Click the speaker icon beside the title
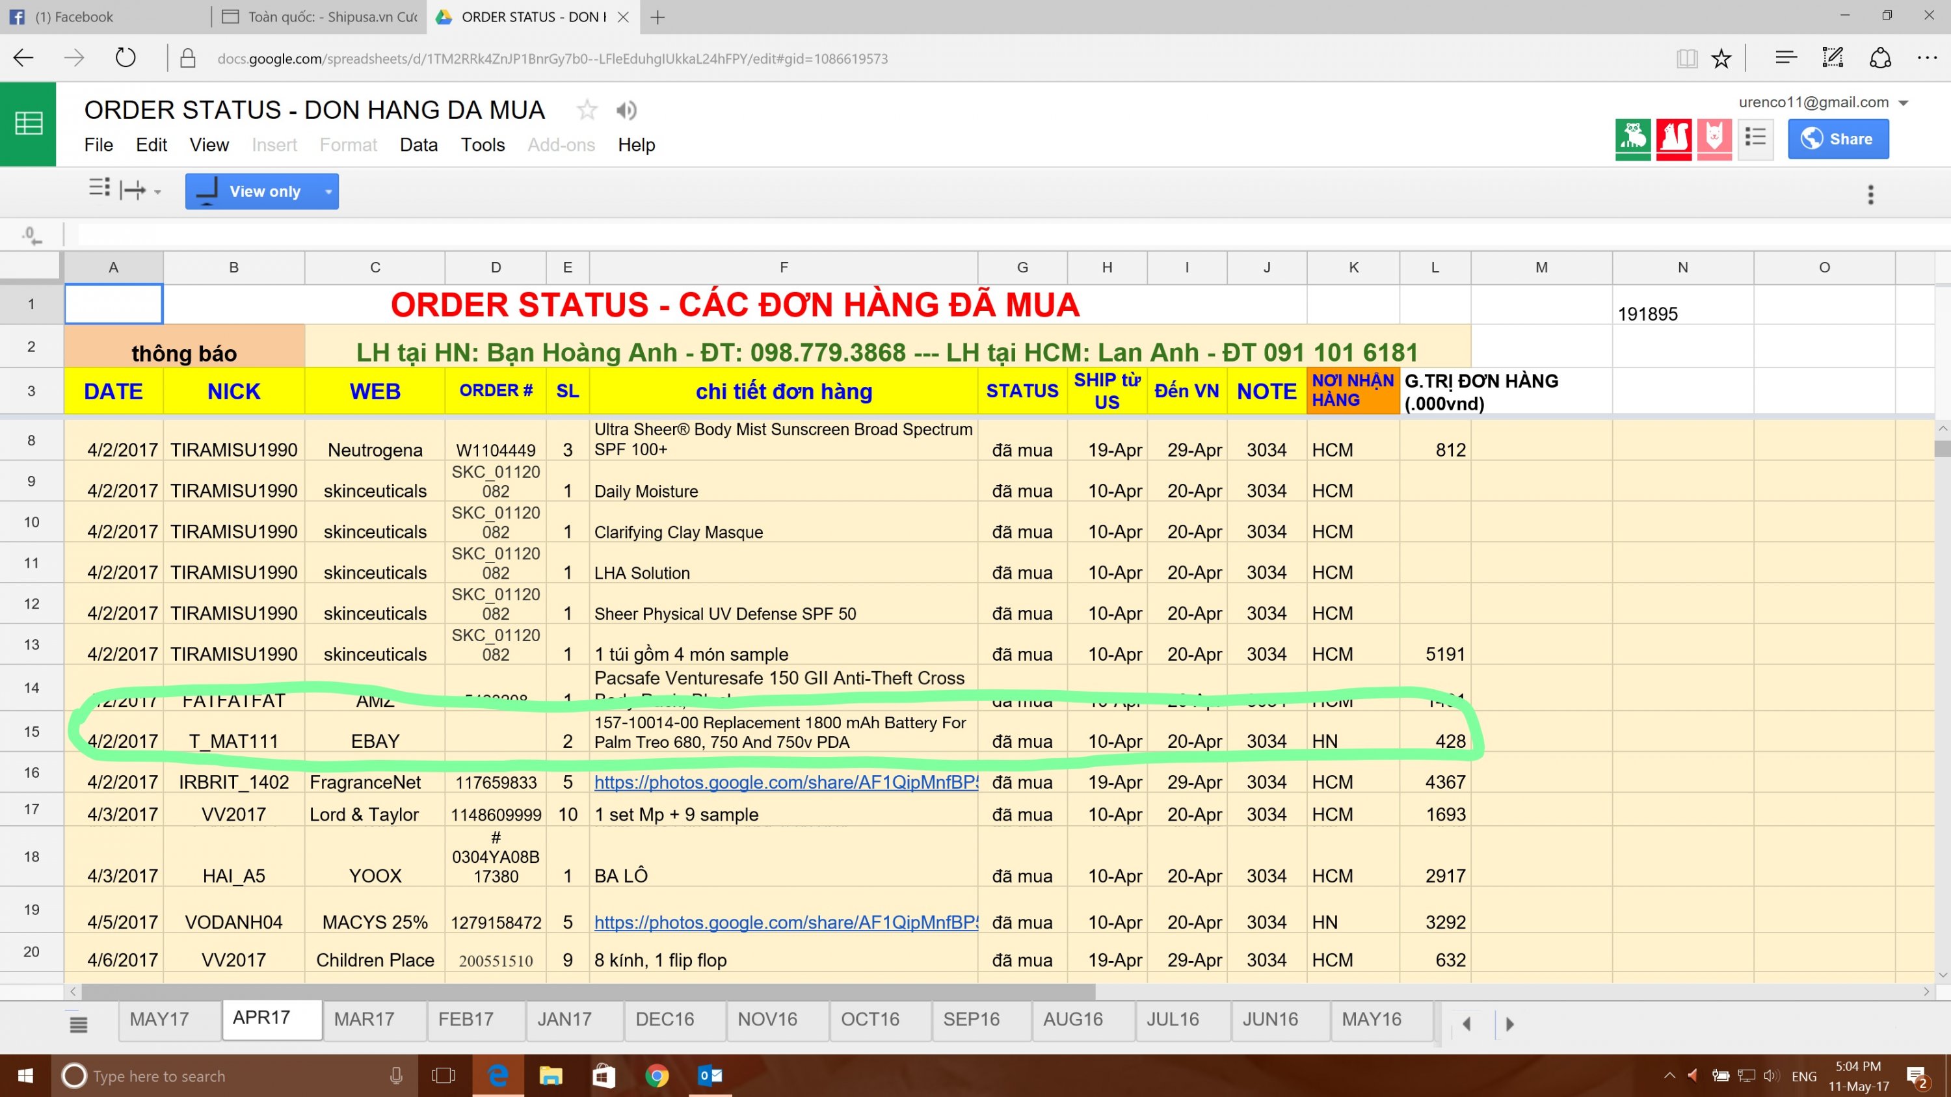This screenshot has width=1951, height=1097. [x=626, y=111]
